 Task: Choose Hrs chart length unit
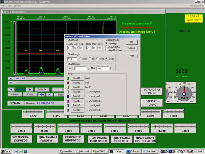tap(90, 59)
